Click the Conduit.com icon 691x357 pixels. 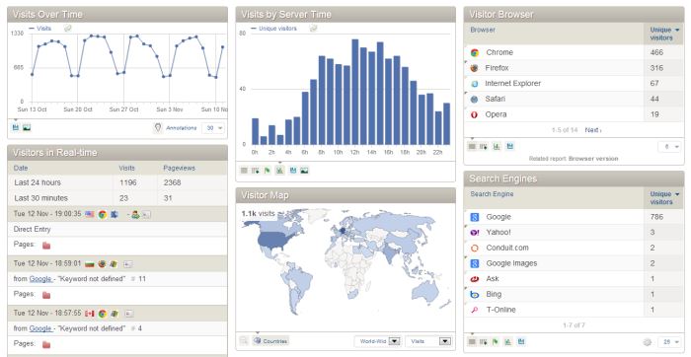[x=474, y=248]
